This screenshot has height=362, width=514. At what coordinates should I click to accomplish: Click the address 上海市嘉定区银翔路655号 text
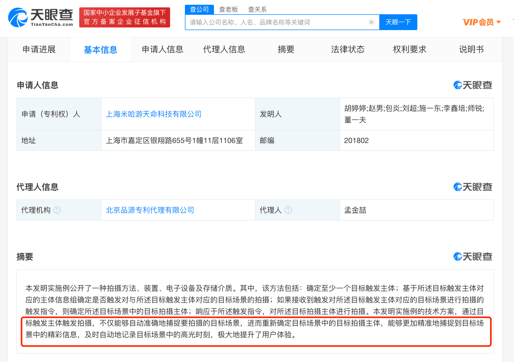point(174,140)
